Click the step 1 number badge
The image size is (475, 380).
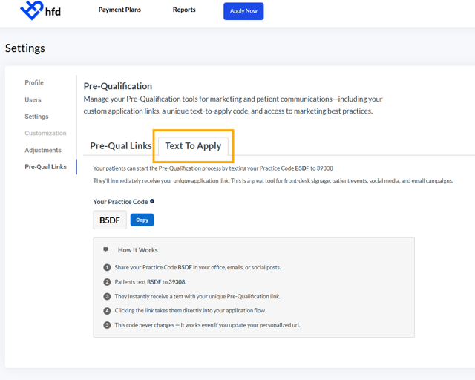[107, 267]
